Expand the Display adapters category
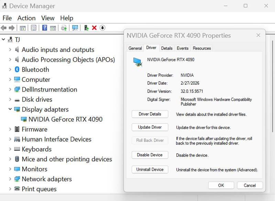Image resolution: width=275 pixels, height=201 pixels. pyautogui.click(x=10, y=109)
